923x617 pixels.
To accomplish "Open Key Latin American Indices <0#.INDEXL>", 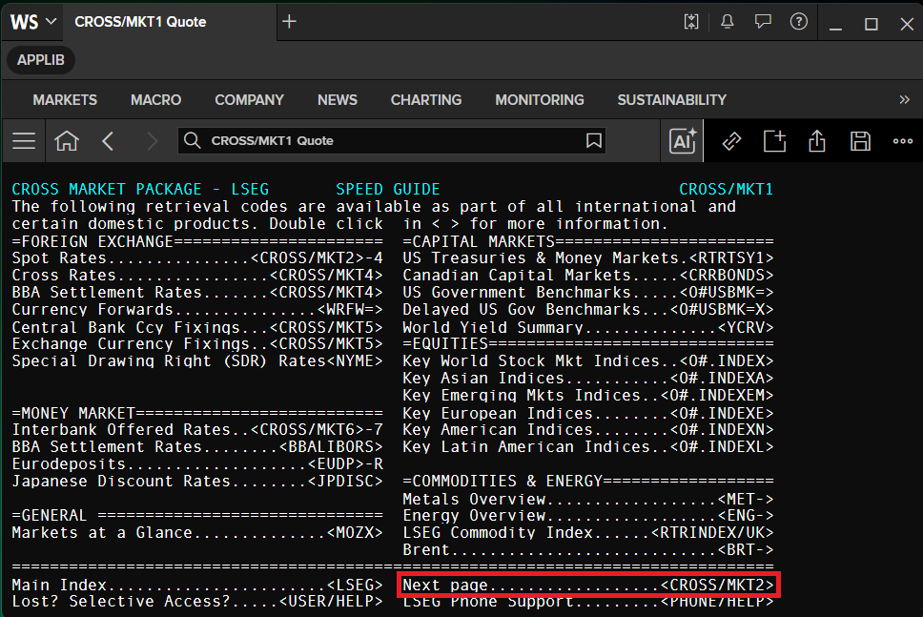I will click(x=722, y=446).
